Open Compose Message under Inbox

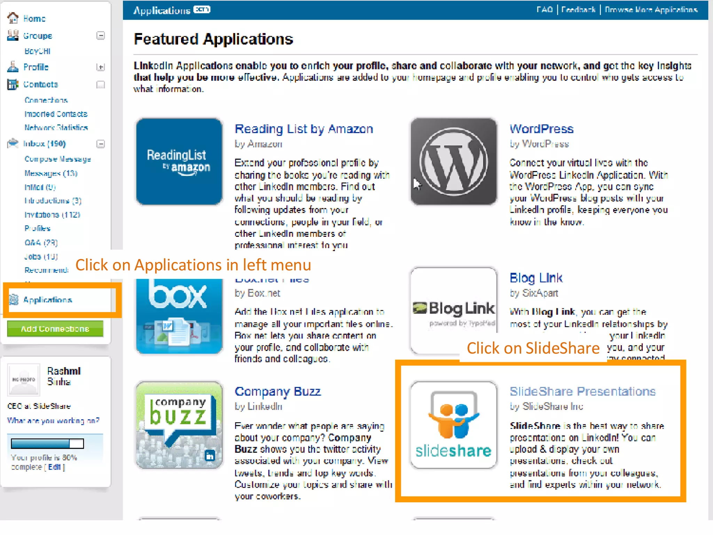point(57,159)
